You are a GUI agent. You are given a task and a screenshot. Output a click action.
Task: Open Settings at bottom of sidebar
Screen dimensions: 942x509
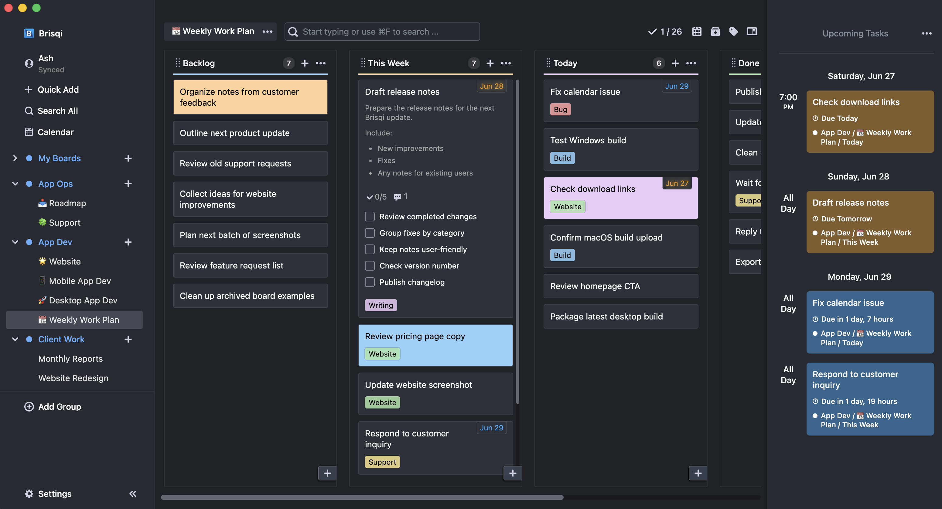[48, 494]
